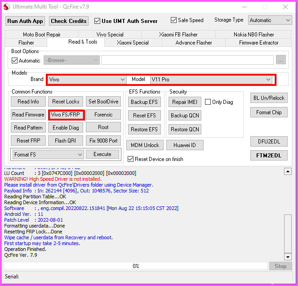298x286 pixels.
Task: Click the 0% progress bar
Action: coord(136,266)
